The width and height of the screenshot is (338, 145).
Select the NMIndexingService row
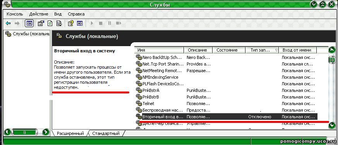226,77
